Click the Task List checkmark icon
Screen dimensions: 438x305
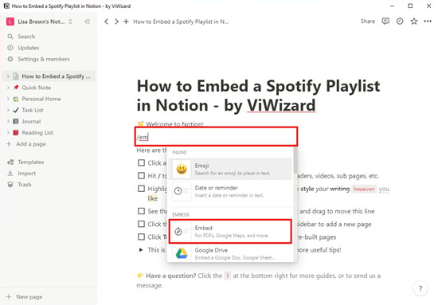(x=16, y=110)
